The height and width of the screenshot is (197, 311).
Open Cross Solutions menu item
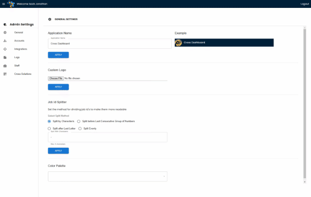pos(23,74)
